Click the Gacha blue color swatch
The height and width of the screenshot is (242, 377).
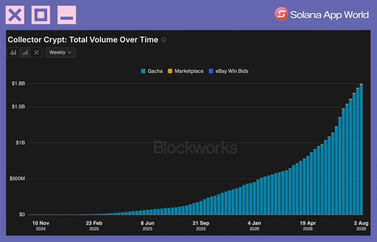(143, 71)
